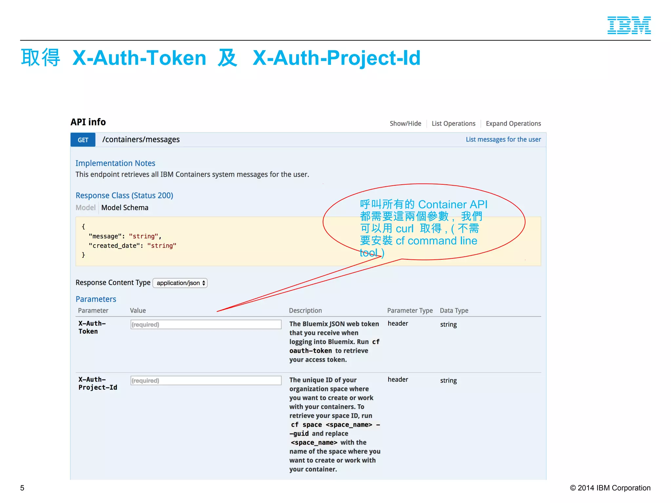Click the IBM logo
The height and width of the screenshot is (503, 671).
click(629, 25)
